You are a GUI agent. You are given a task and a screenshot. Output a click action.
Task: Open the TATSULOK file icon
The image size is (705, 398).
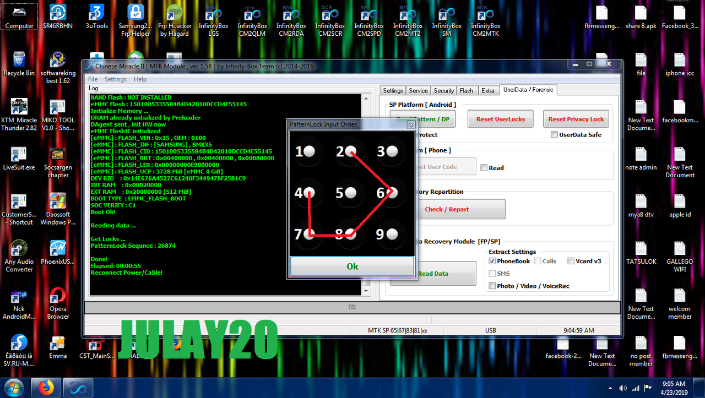pyautogui.click(x=641, y=253)
